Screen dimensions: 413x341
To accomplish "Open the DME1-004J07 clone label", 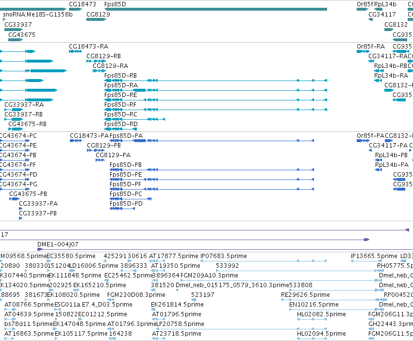I will (x=58, y=244).
